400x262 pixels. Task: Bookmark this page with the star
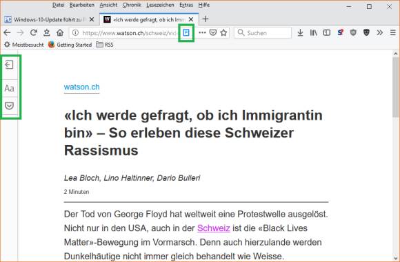click(223, 32)
